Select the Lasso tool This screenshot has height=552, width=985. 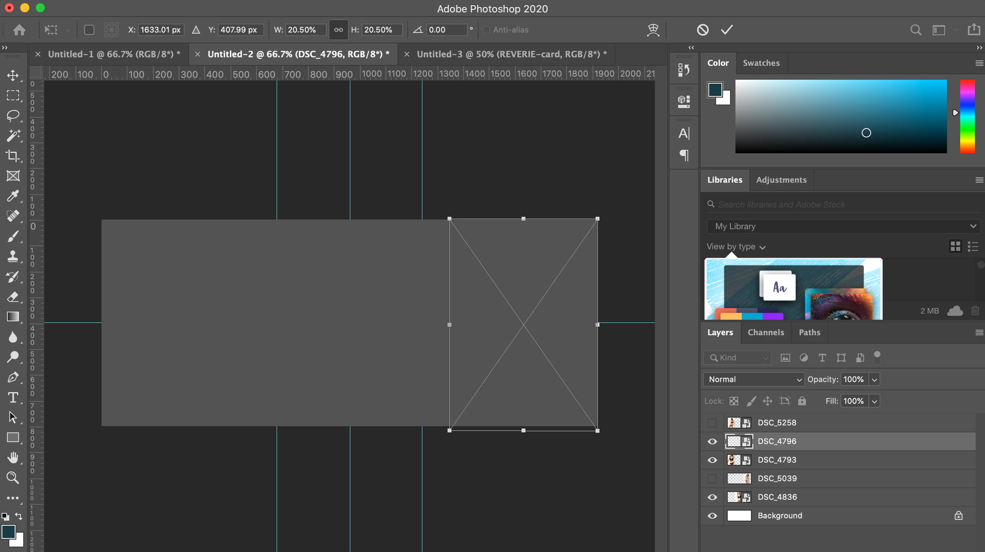[13, 115]
